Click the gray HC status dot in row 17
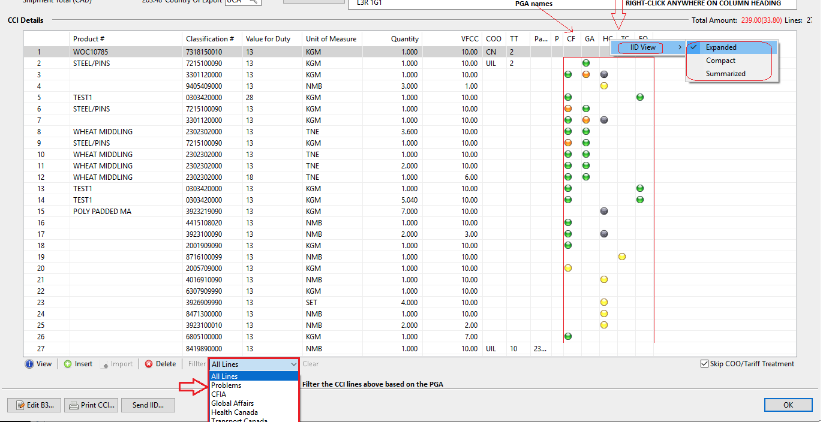823x422 pixels. 604,234
